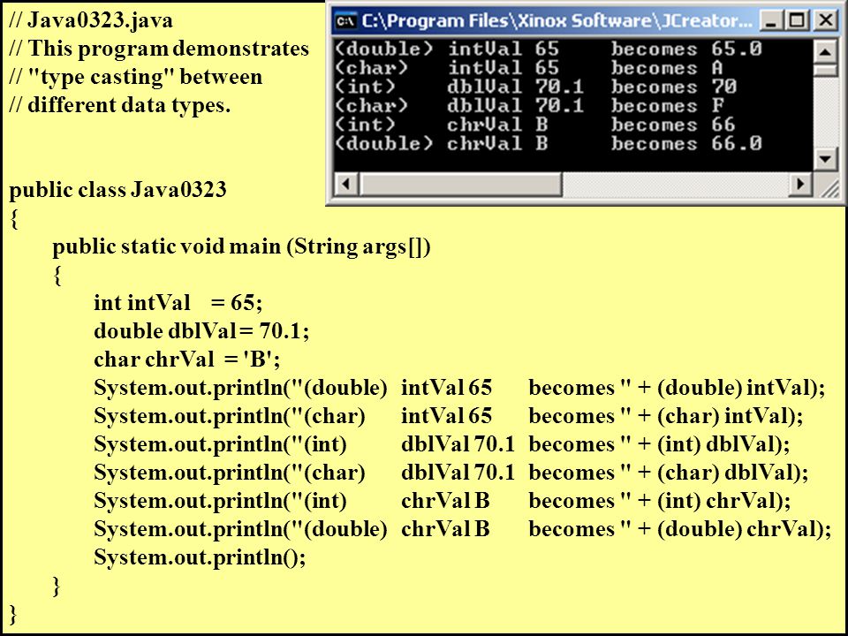Click the println line ending '(int) dblVal);'

tap(442, 444)
